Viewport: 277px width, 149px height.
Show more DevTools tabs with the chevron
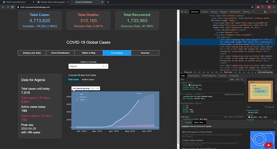(x=253, y=12)
